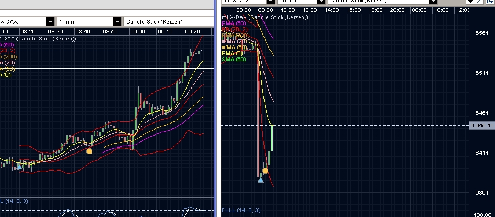Click the 09:20 time axis label
The height and width of the screenshot is (217, 495).
click(x=193, y=32)
